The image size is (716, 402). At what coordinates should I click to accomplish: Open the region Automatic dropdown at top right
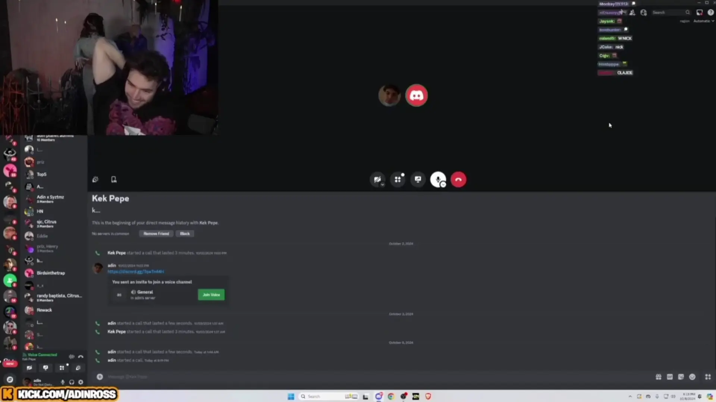click(703, 21)
